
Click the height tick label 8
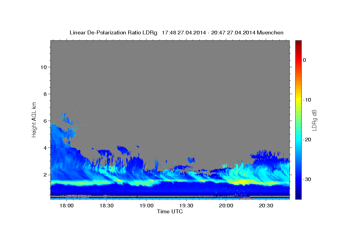tap(44, 94)
